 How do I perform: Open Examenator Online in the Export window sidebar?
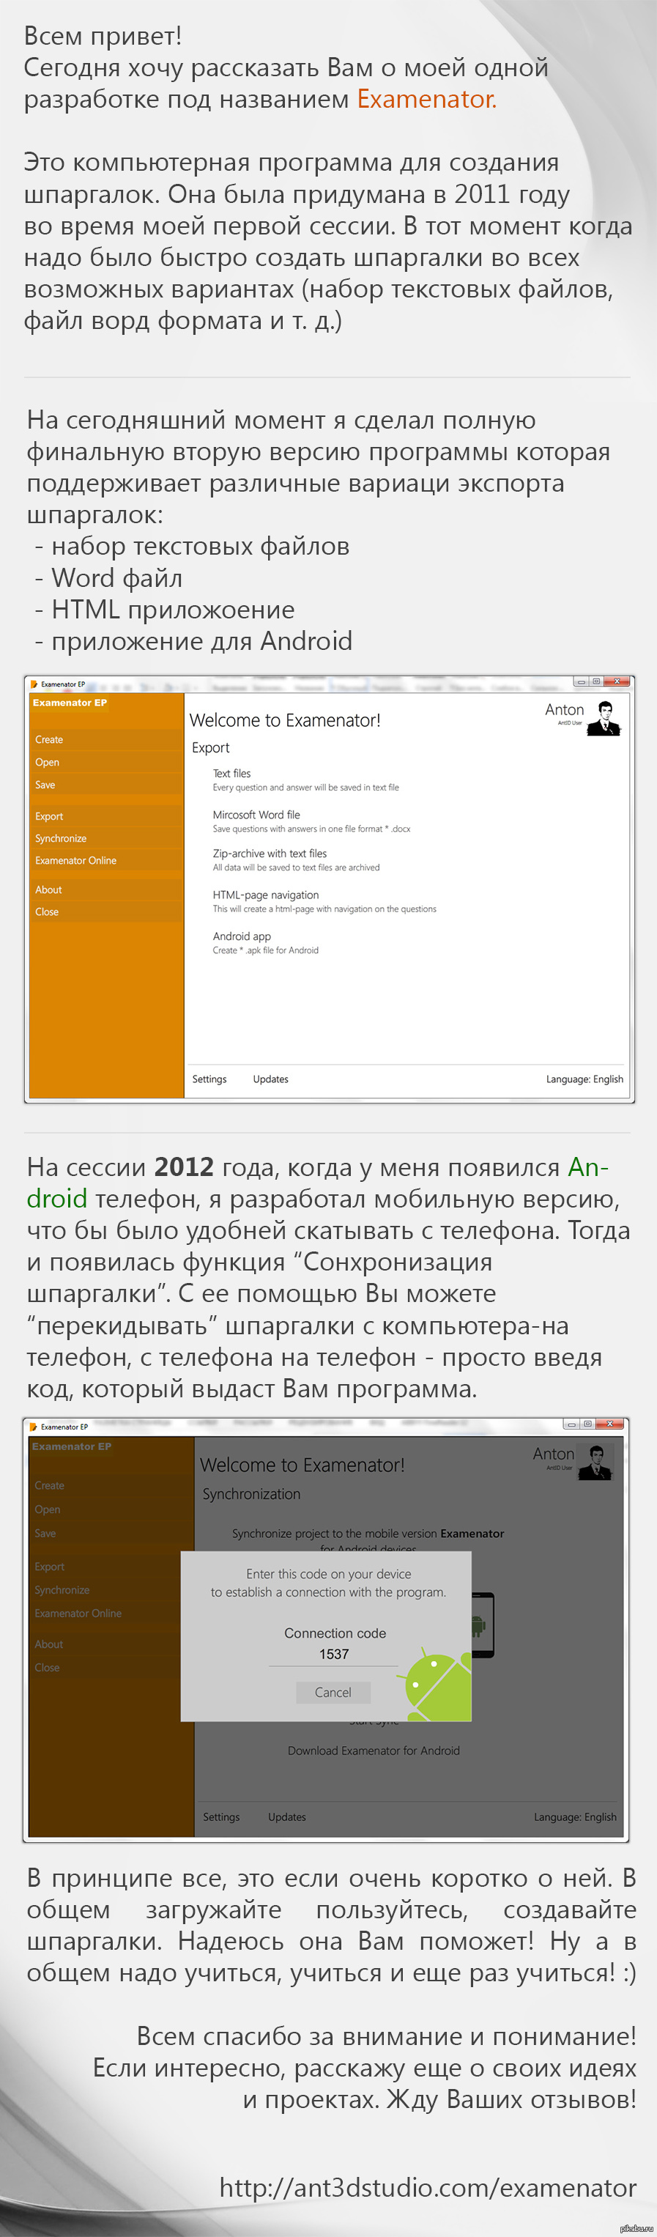click(75, 861)
